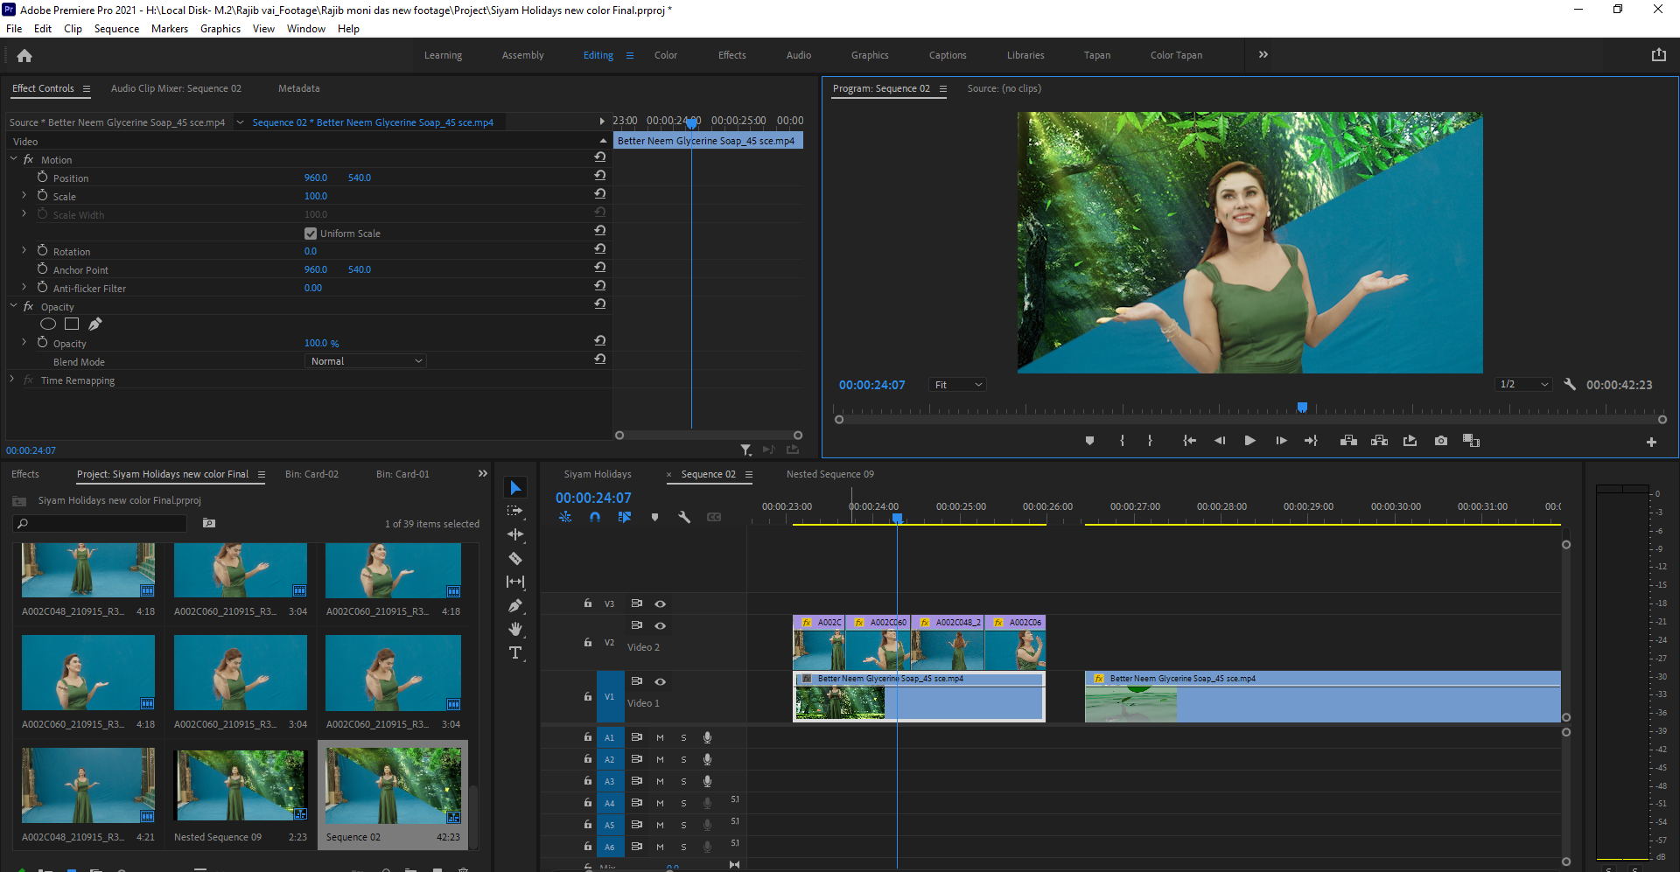Click Mark Out bracket icon

click(x=1150, y=441)
